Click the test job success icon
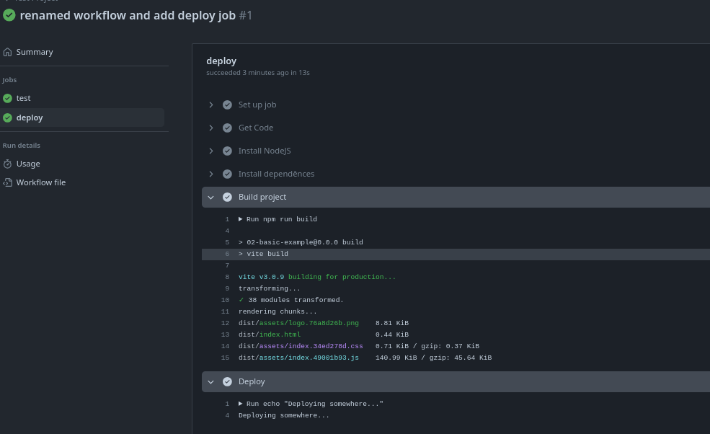Image resolution: width=710 pixels, height=434 pixels. tap(7, 98)
